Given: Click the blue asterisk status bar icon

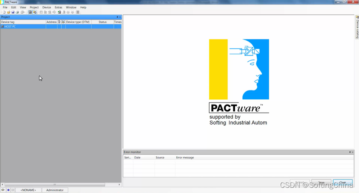Looking at the screenshot, I should [x=8, y=190].
